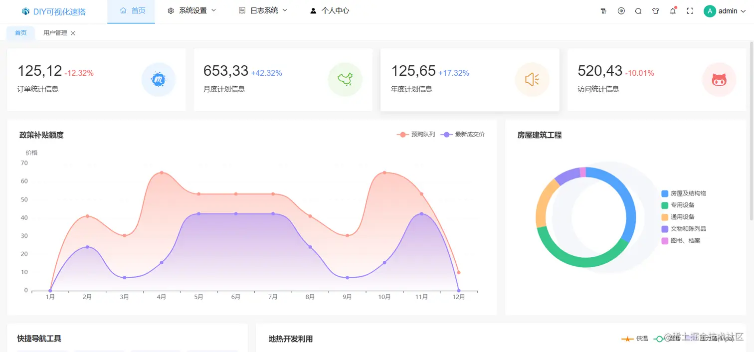Open the 年度计划信息 card
This screenshot has width=754, height=352.
pos(470,80)
